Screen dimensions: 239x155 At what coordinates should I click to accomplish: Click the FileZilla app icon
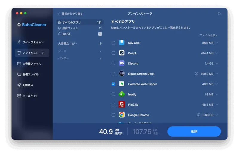click(122, 104)
